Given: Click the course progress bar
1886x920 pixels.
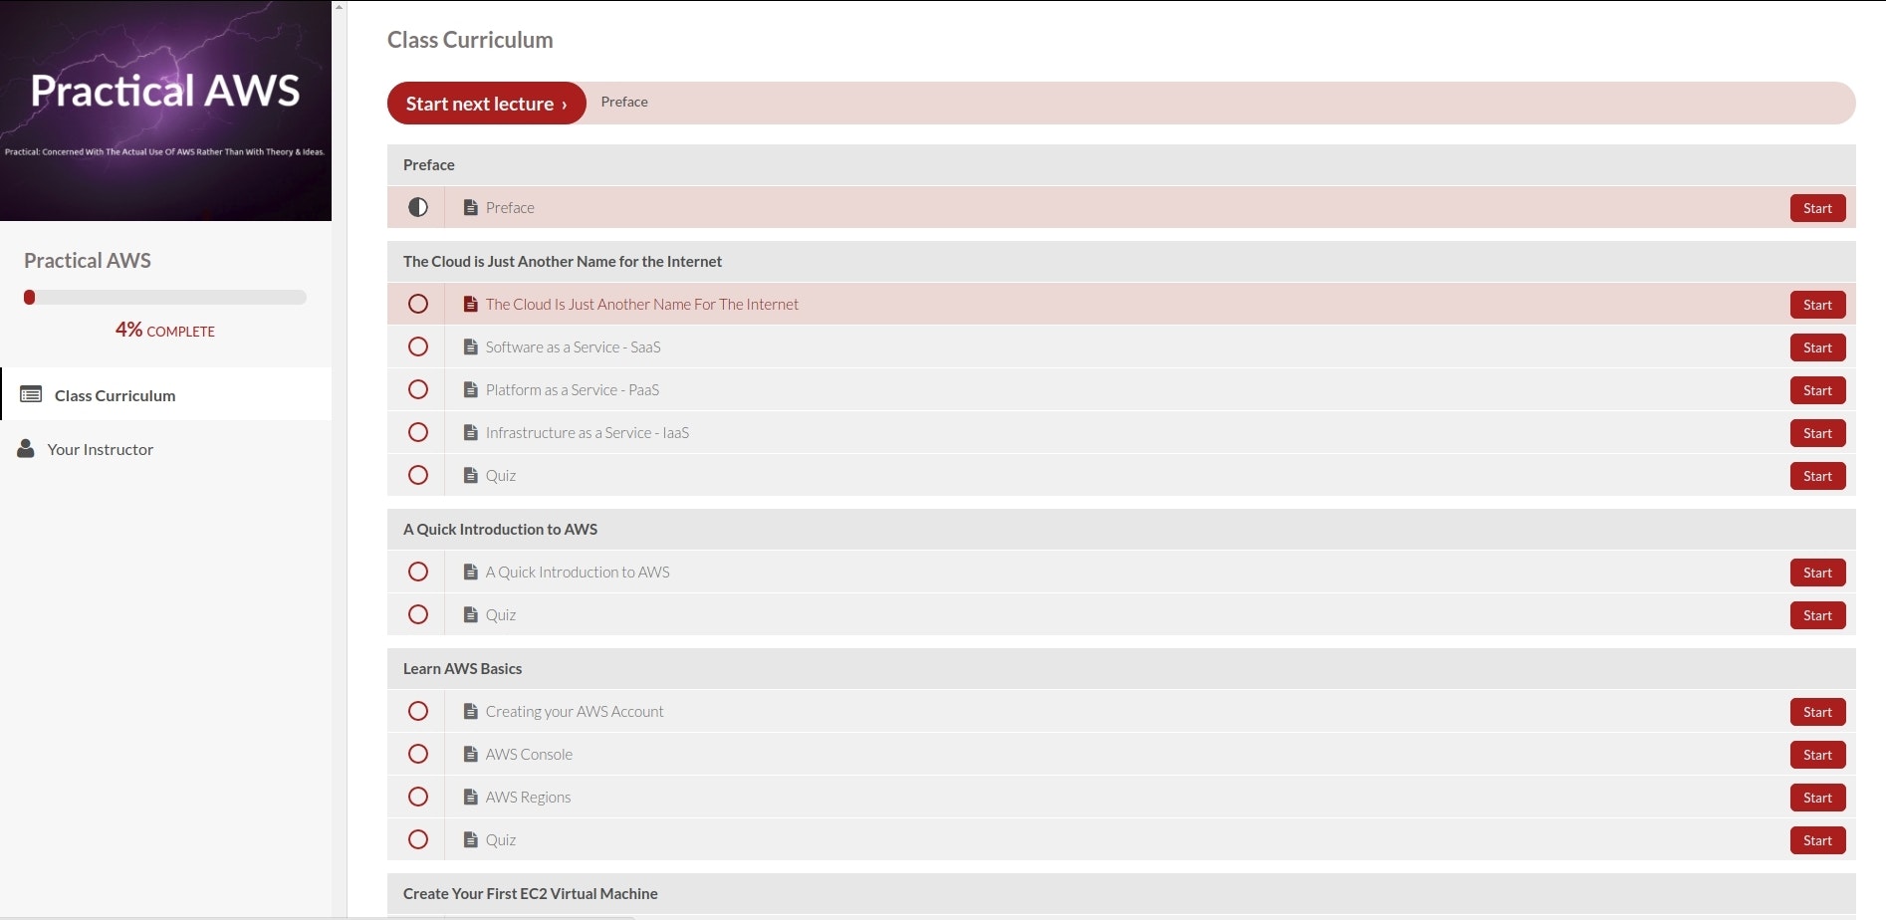Looking at the screenshot, I should (x=165, y=297).
